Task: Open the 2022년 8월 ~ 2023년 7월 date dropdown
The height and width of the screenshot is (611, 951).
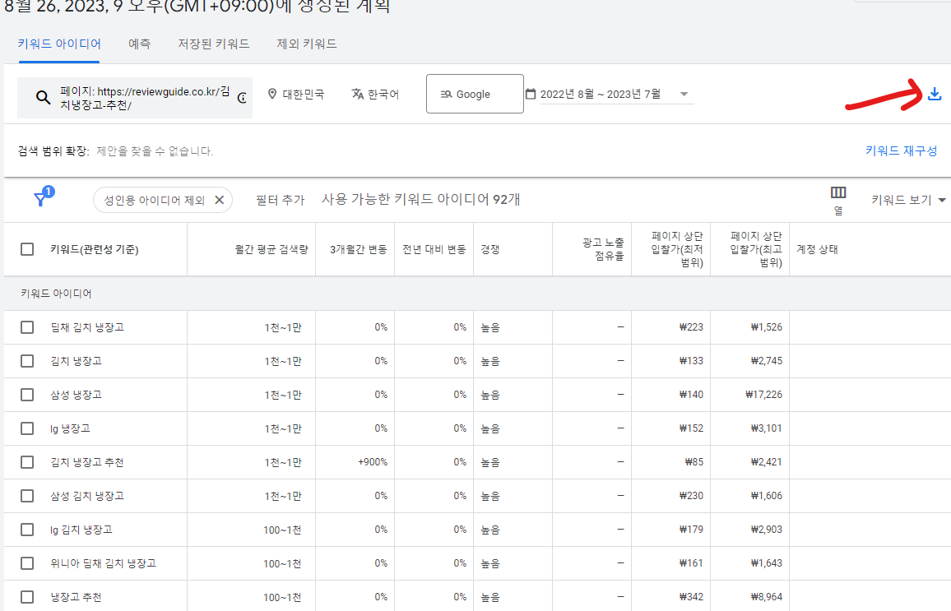Action: coord(684,94)
